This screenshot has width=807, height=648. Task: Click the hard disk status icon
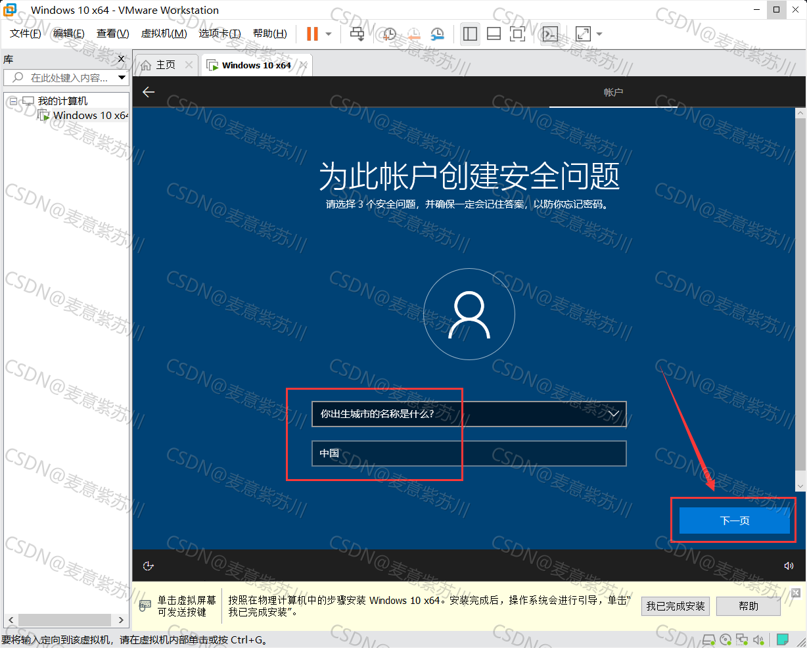708,639
